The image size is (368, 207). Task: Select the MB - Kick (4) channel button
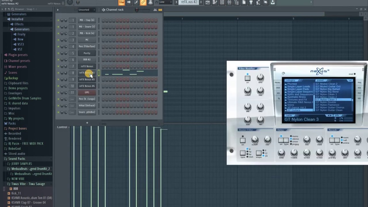87,33
